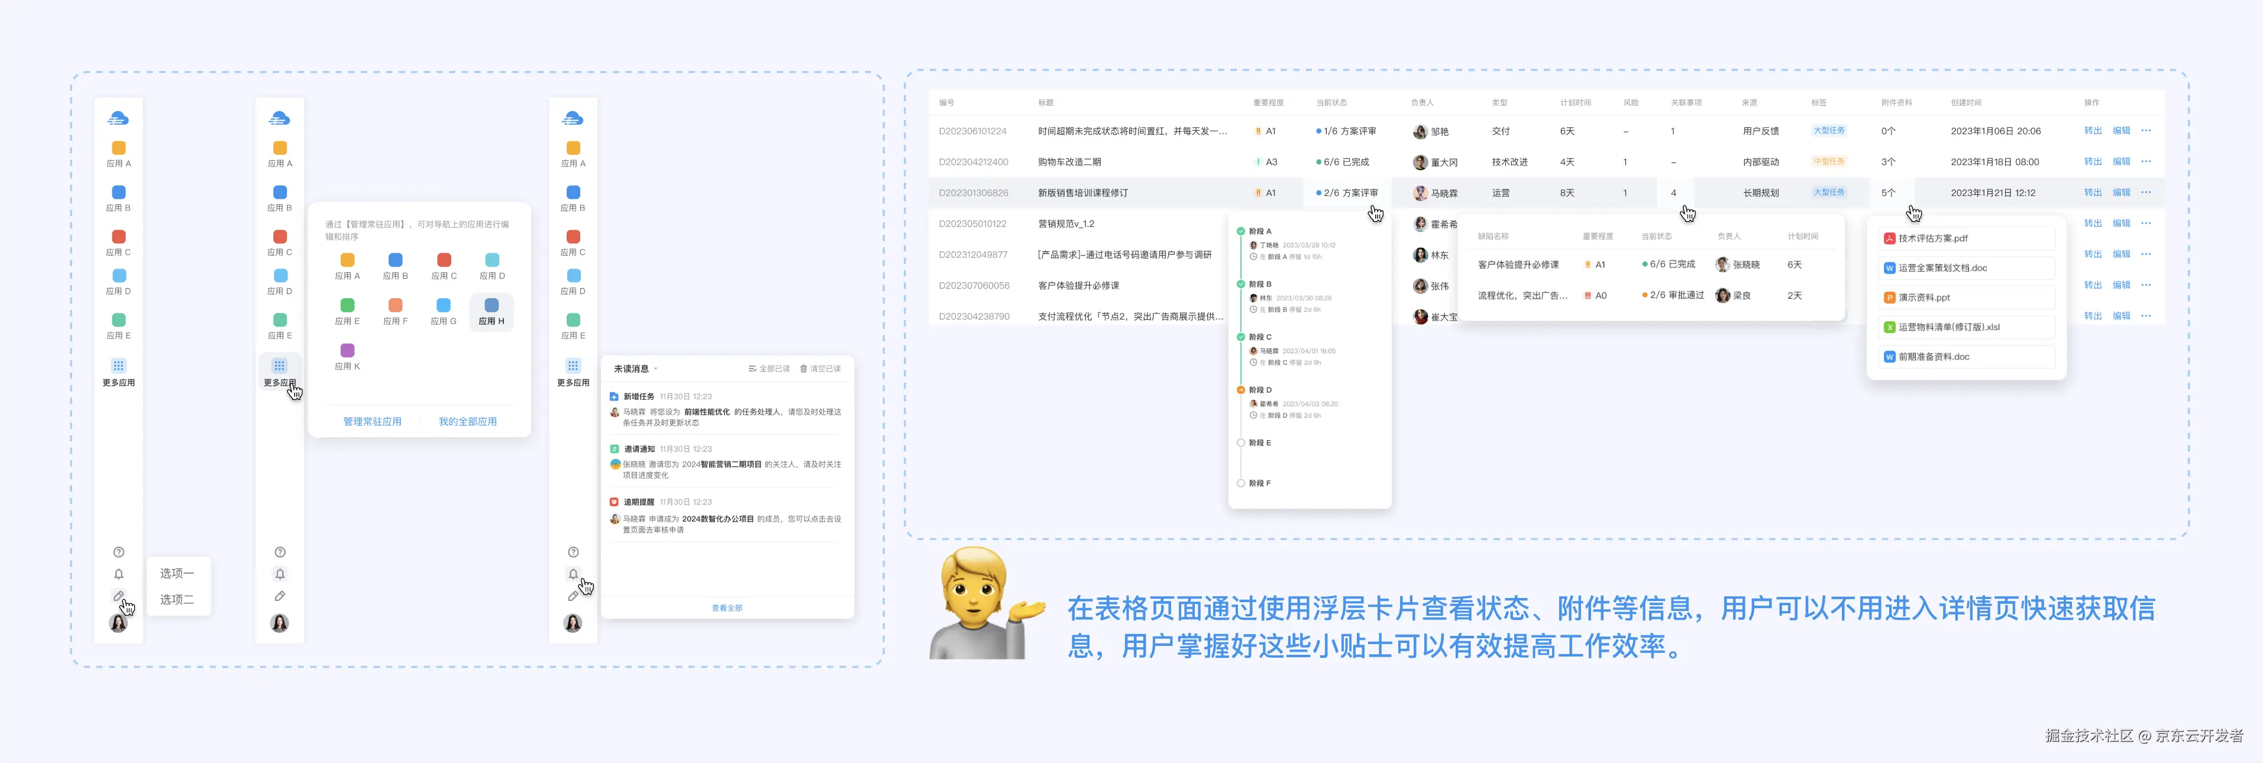Click 编辑 for the D202301306826 row

(x=2120, y=192)
